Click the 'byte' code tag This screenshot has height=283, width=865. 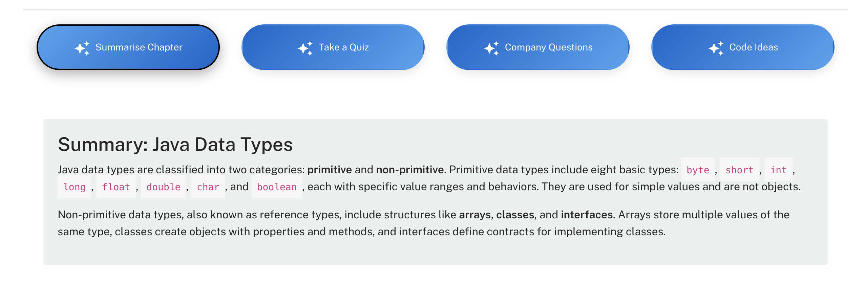(x=697, y=170)
